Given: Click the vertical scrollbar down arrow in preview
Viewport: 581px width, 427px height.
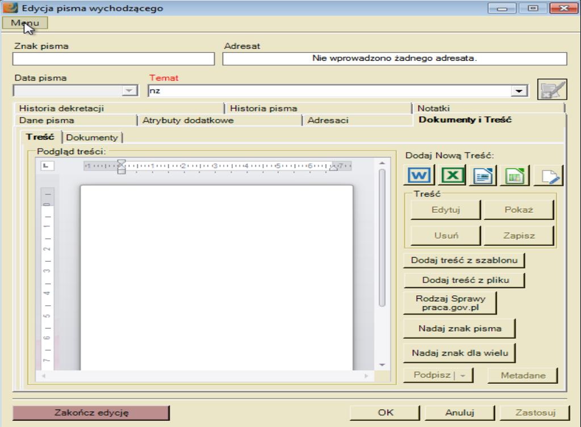Looking at the screenshot, I should [382, 365].
